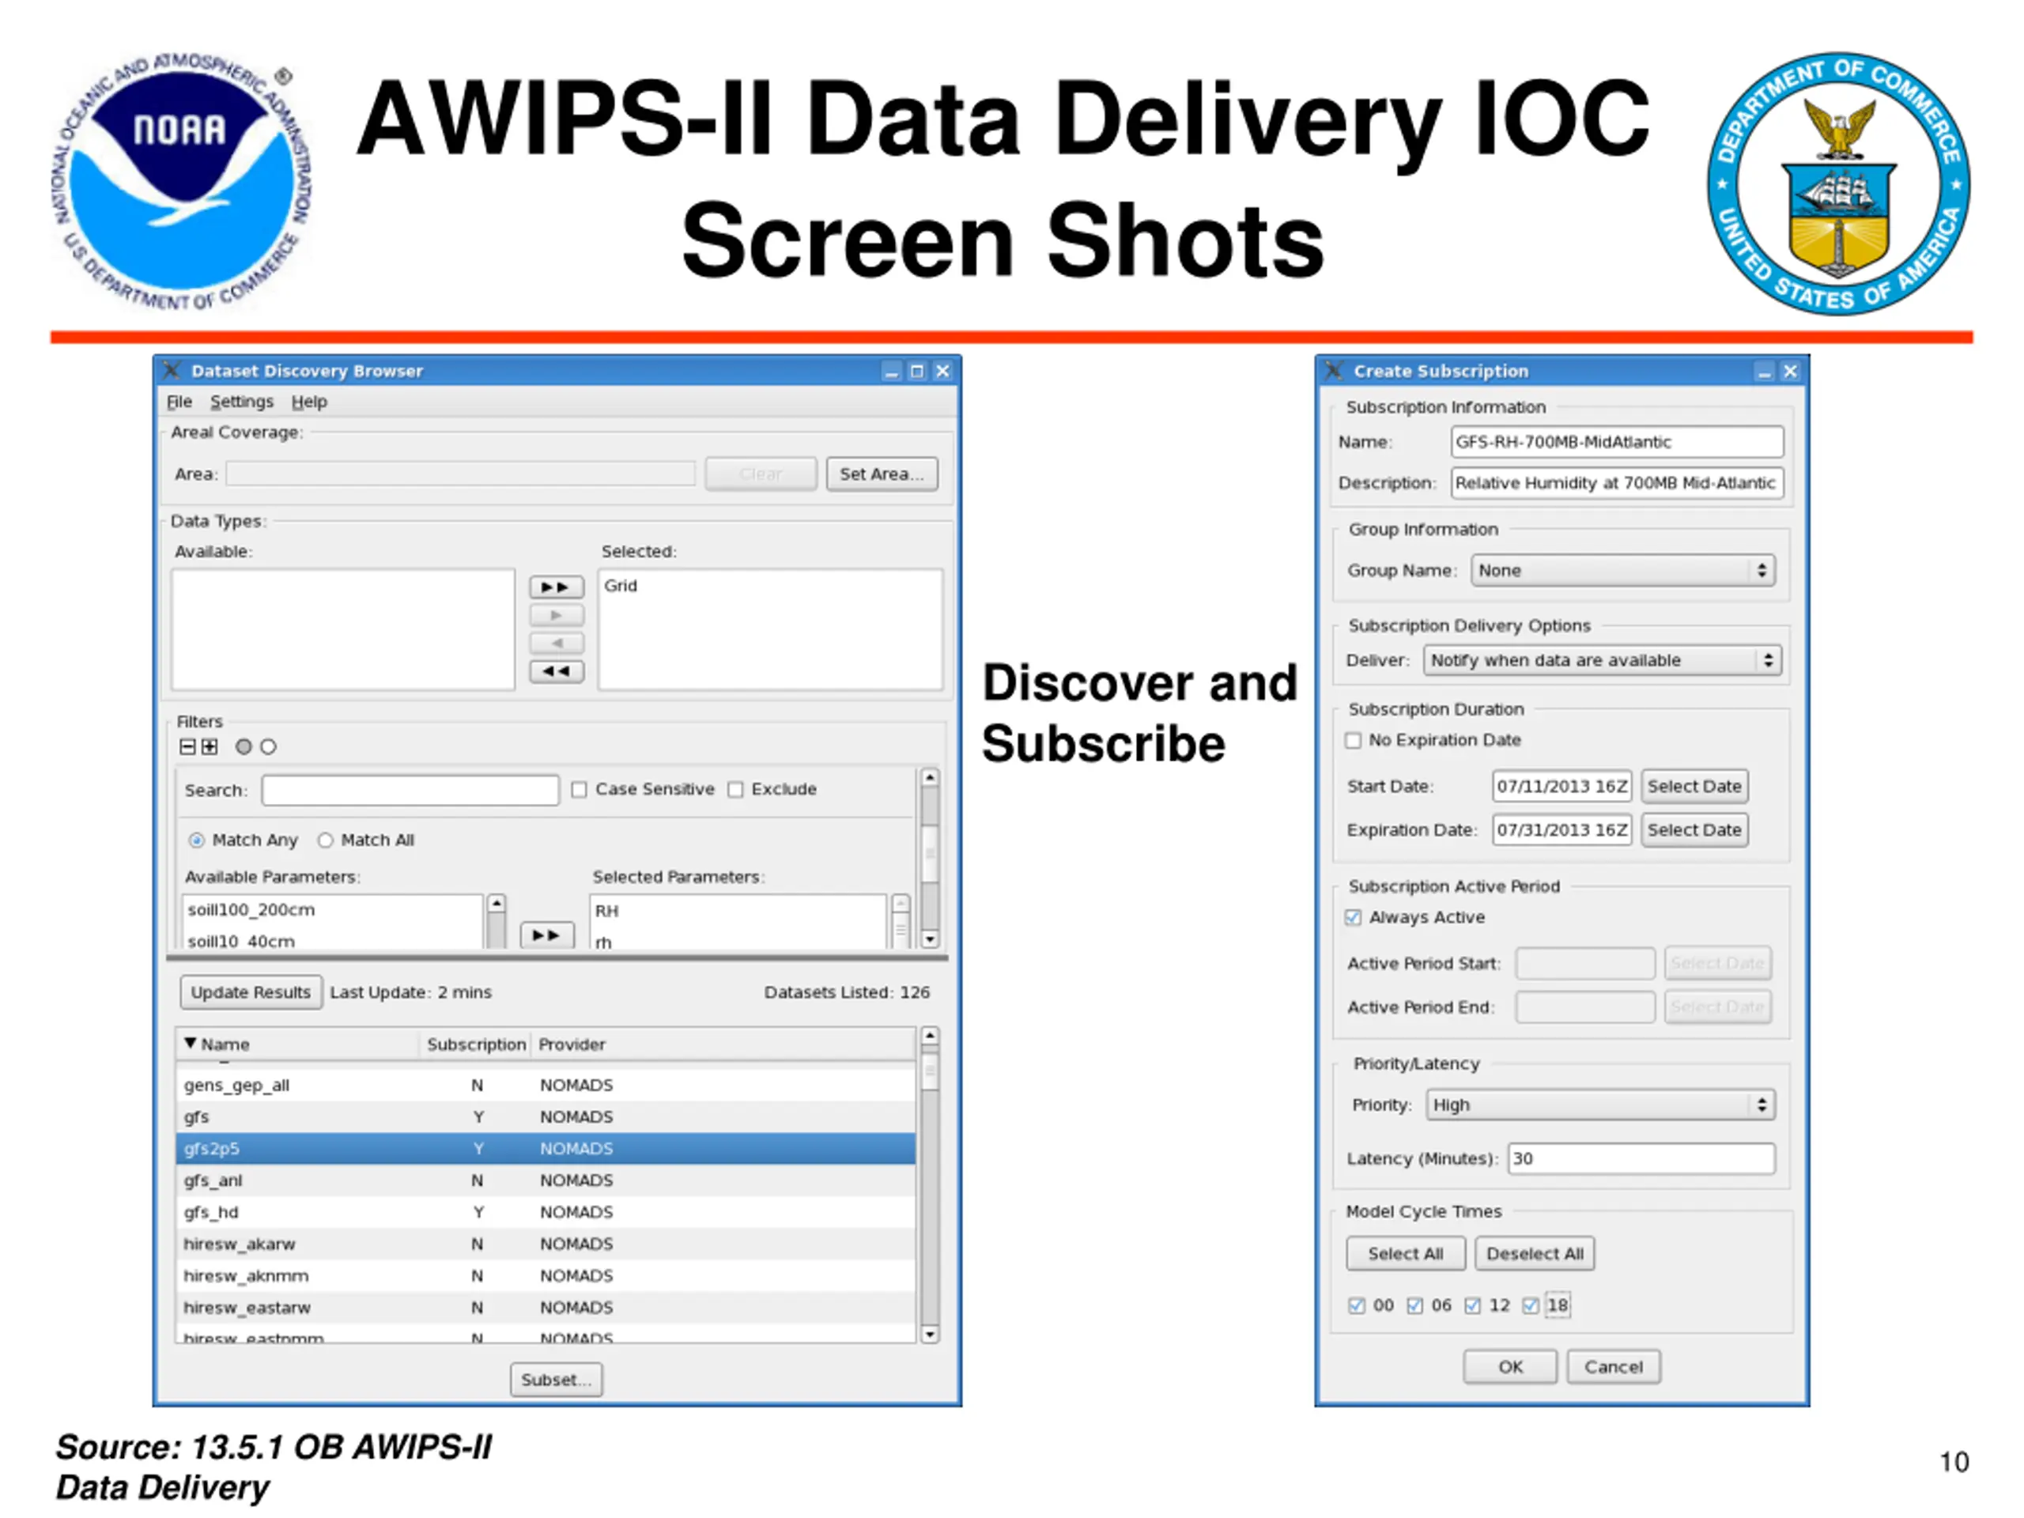This screenshot has width=2024, height=1518.
Task: Select Date for Start Date
Action: click(x=1694, y=786)
